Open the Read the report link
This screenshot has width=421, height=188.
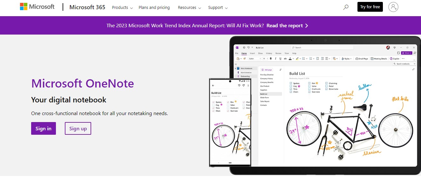[x=287, y=26]
